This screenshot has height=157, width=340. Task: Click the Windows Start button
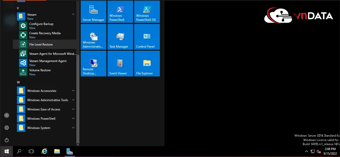[x=7, y=151]
